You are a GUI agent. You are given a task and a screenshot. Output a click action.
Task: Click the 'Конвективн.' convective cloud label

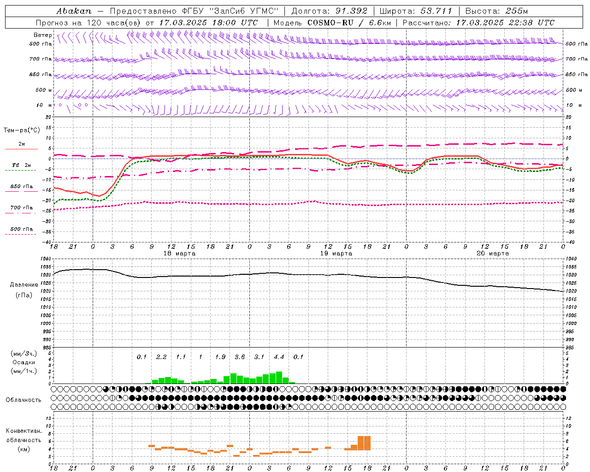click(24, 431)
